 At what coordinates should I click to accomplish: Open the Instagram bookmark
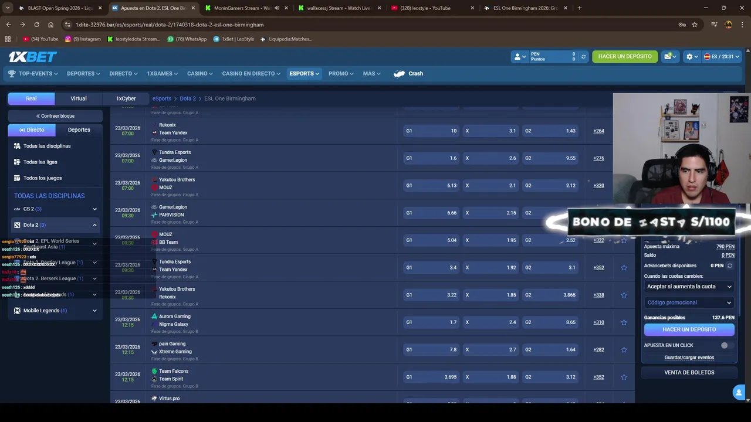click(x=83, y=39)
